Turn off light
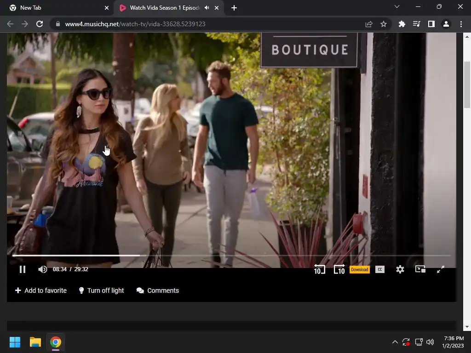This screenshot has width=471, height=353. (101, 290)
